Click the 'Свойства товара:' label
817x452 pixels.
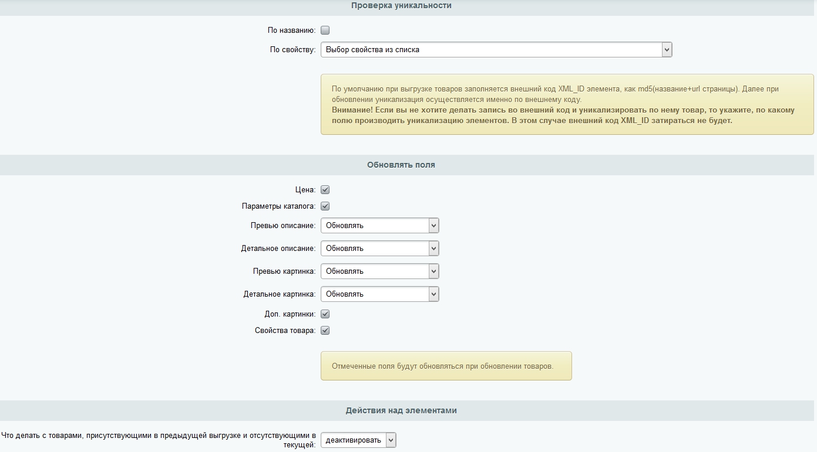coord(285,331)
